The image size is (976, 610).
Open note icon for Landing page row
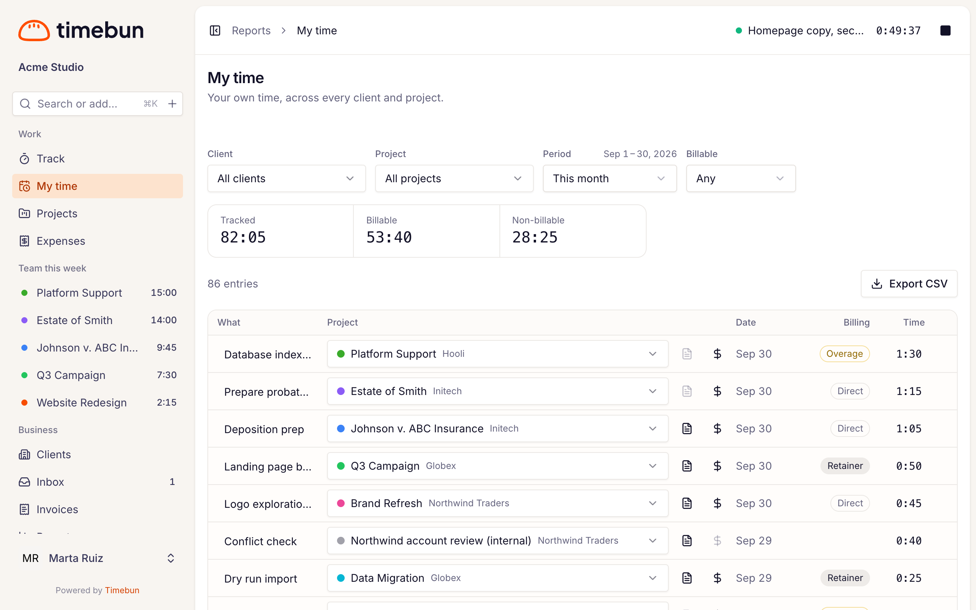coord(687,466)
